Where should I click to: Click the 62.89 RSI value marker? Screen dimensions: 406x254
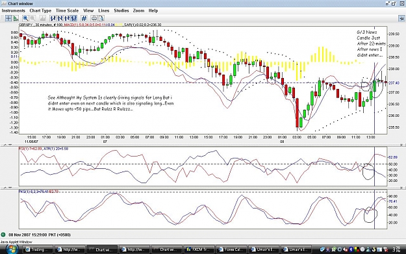(393, 157)
